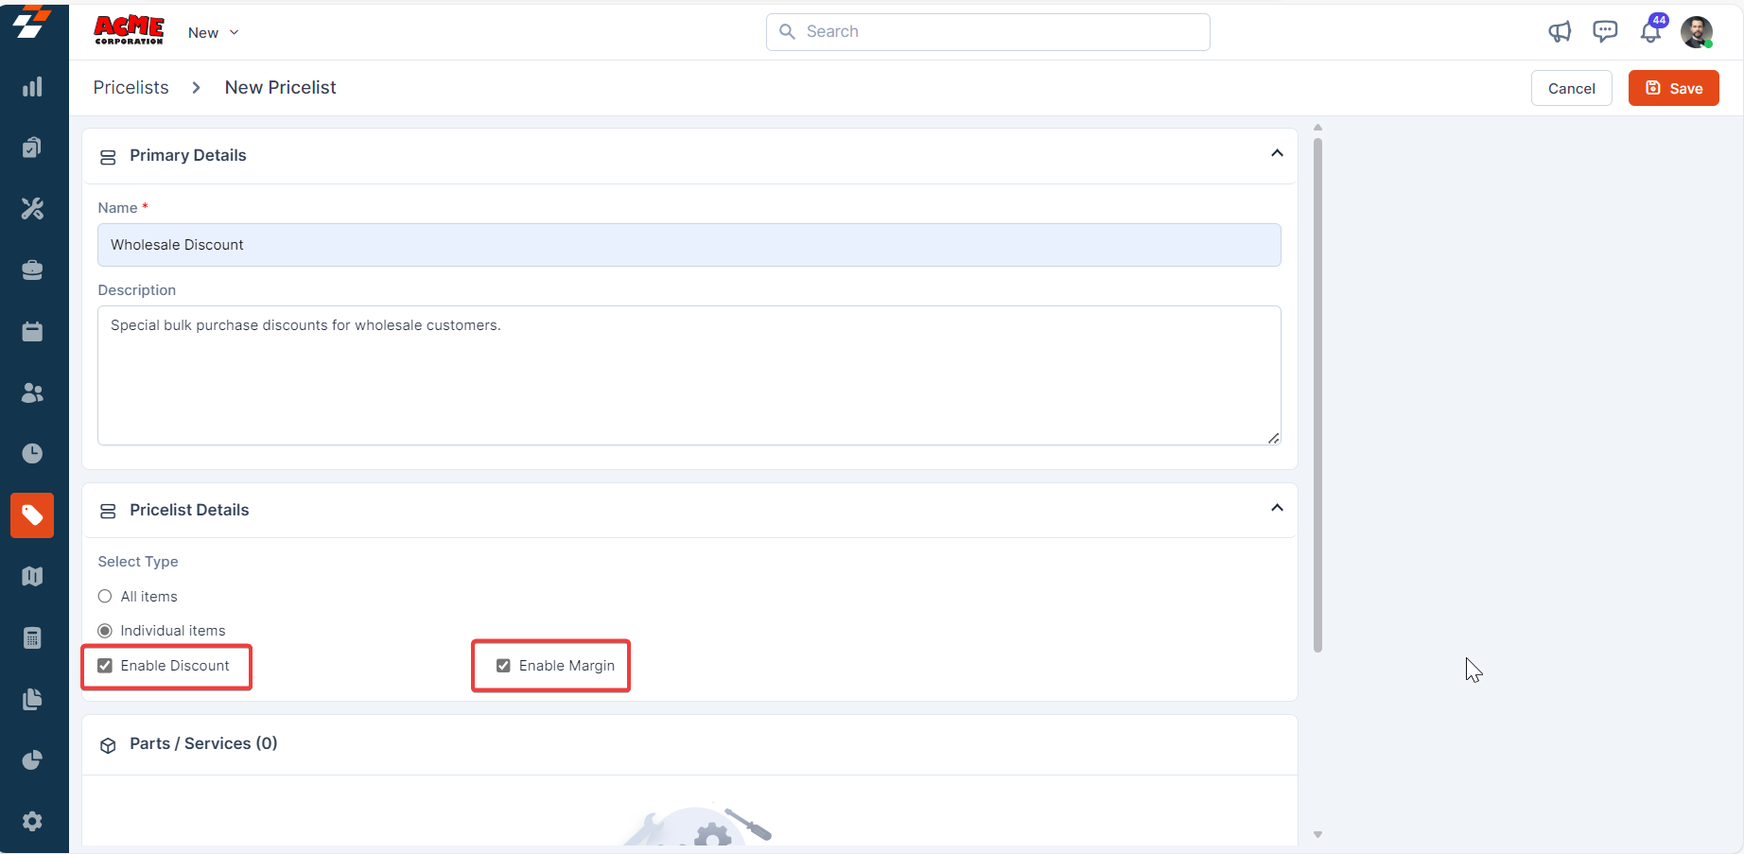Click the Primary Details section icon
This screenshot has width=1744, height=854.
tap(108, 156)
